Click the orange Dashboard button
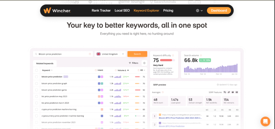Image resolution: width=275 pixels, height=129 pixels. click(219, 10)
